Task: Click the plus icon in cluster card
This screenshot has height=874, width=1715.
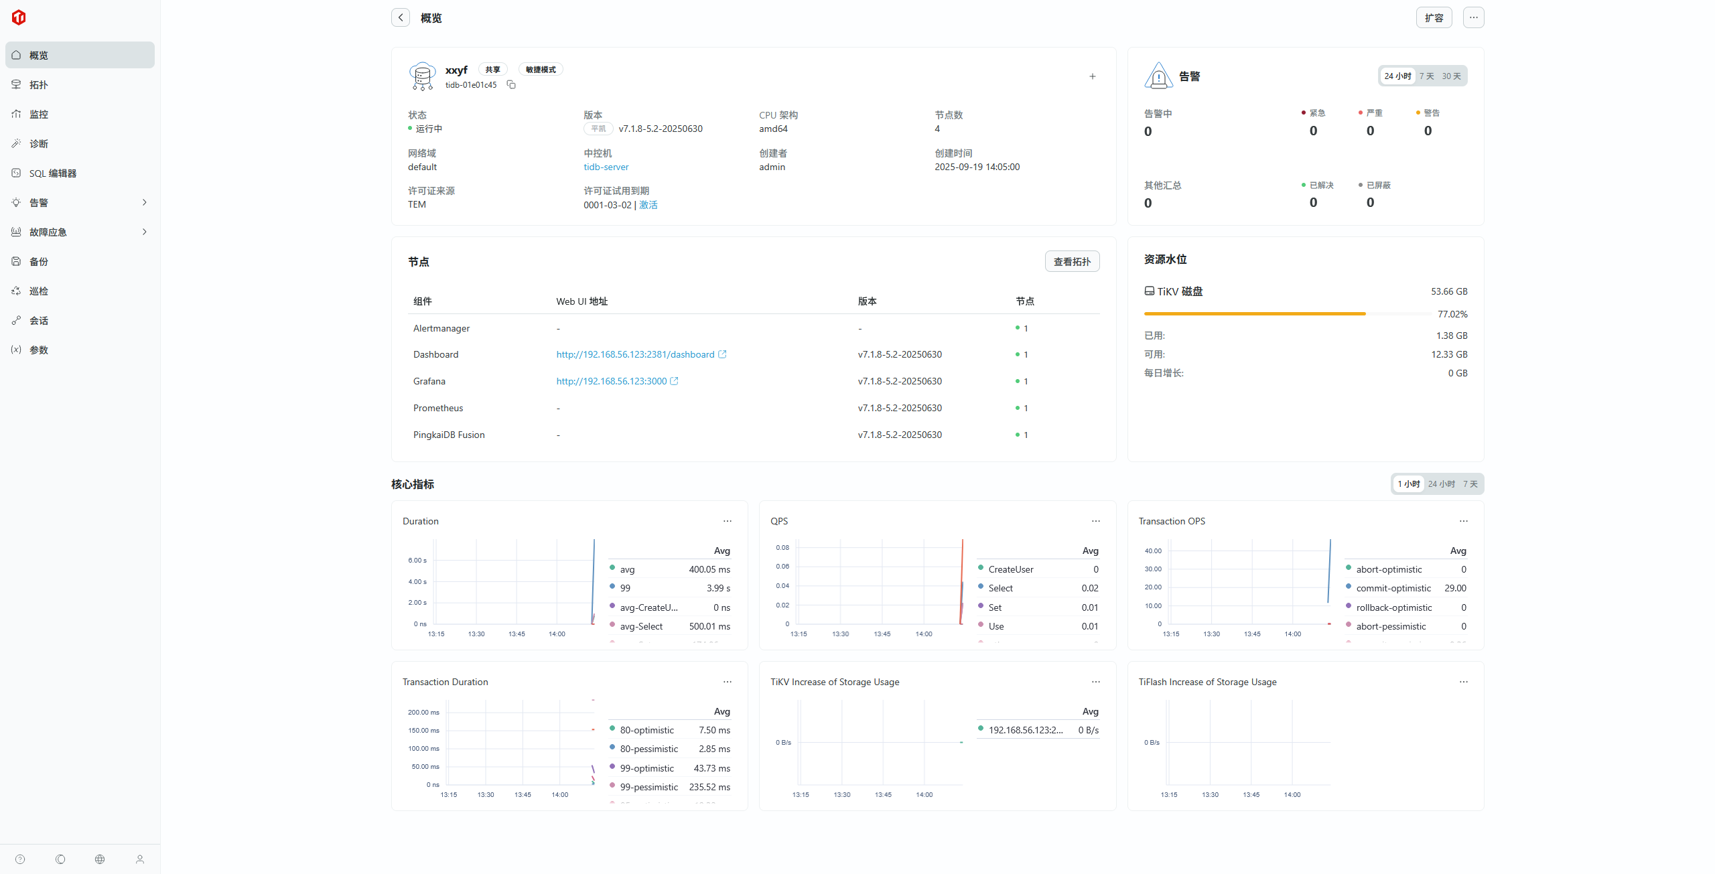Action: 1092,76
